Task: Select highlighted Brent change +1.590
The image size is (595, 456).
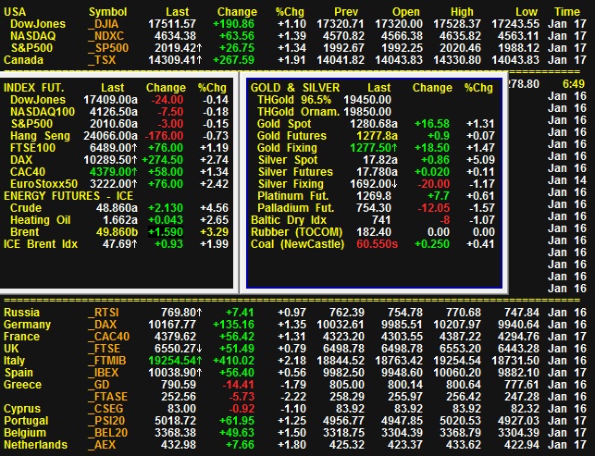Action: (x=166, y=232)
